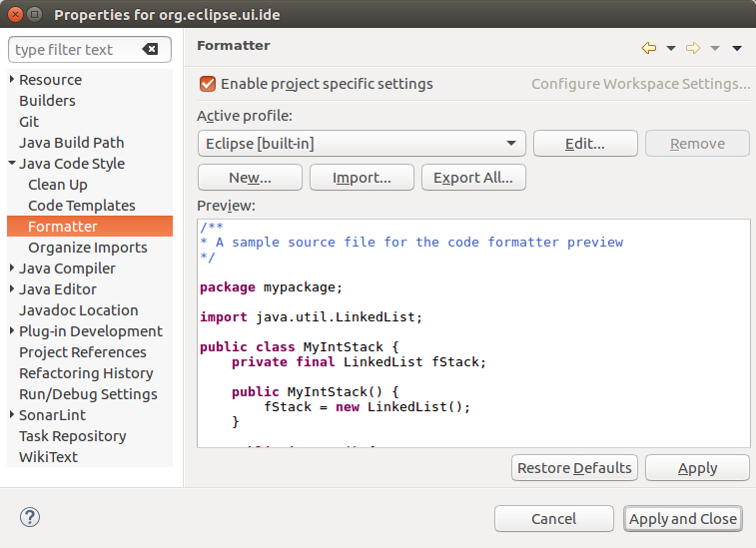Click the Edit... profile button
Image resolution: width=756 pixels, height=548 pixels.
click(x=585, y=144)
